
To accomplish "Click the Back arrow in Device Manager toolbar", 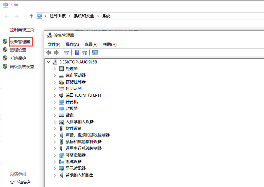I will click(49, 53).
